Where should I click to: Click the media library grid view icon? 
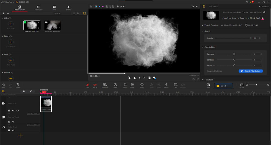(74, 14)
